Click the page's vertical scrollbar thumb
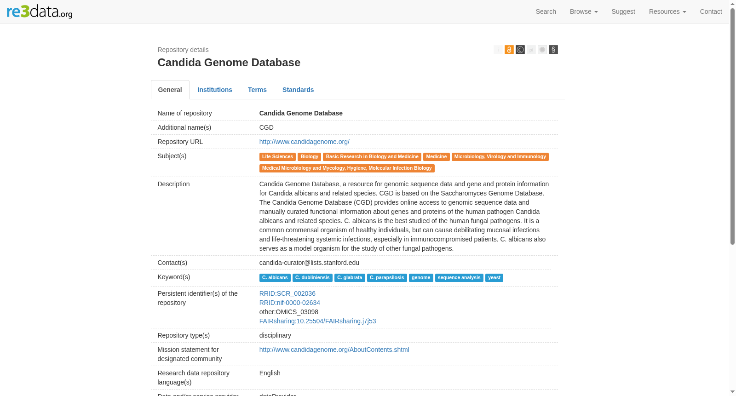The image size is (736, 396). click(732, 126)
